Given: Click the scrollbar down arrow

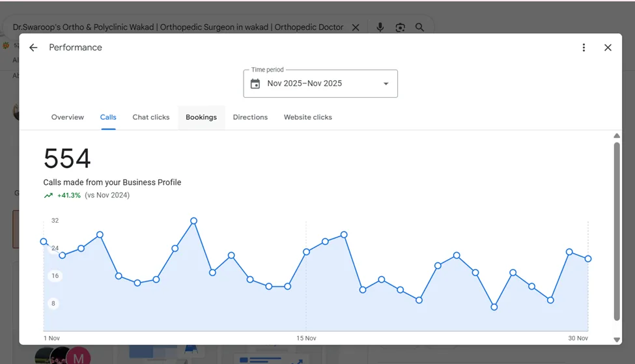Looking at the screenshot, I should 617,340.
